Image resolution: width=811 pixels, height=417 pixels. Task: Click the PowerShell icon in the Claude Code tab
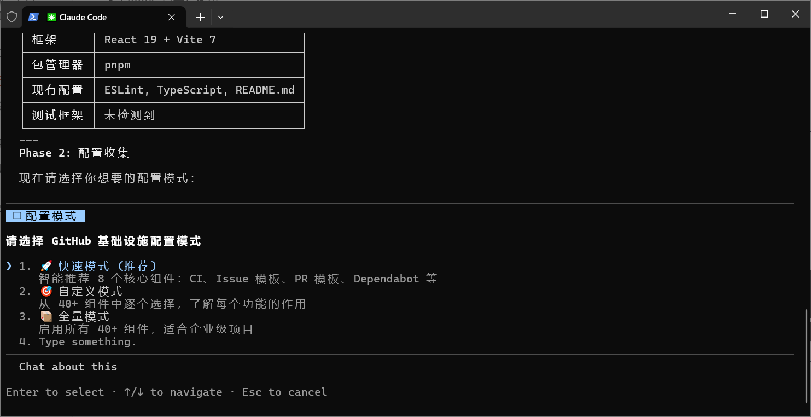[33, 17]
